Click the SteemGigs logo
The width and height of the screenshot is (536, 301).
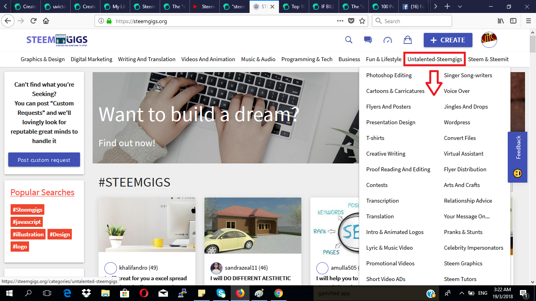point(57,40)
